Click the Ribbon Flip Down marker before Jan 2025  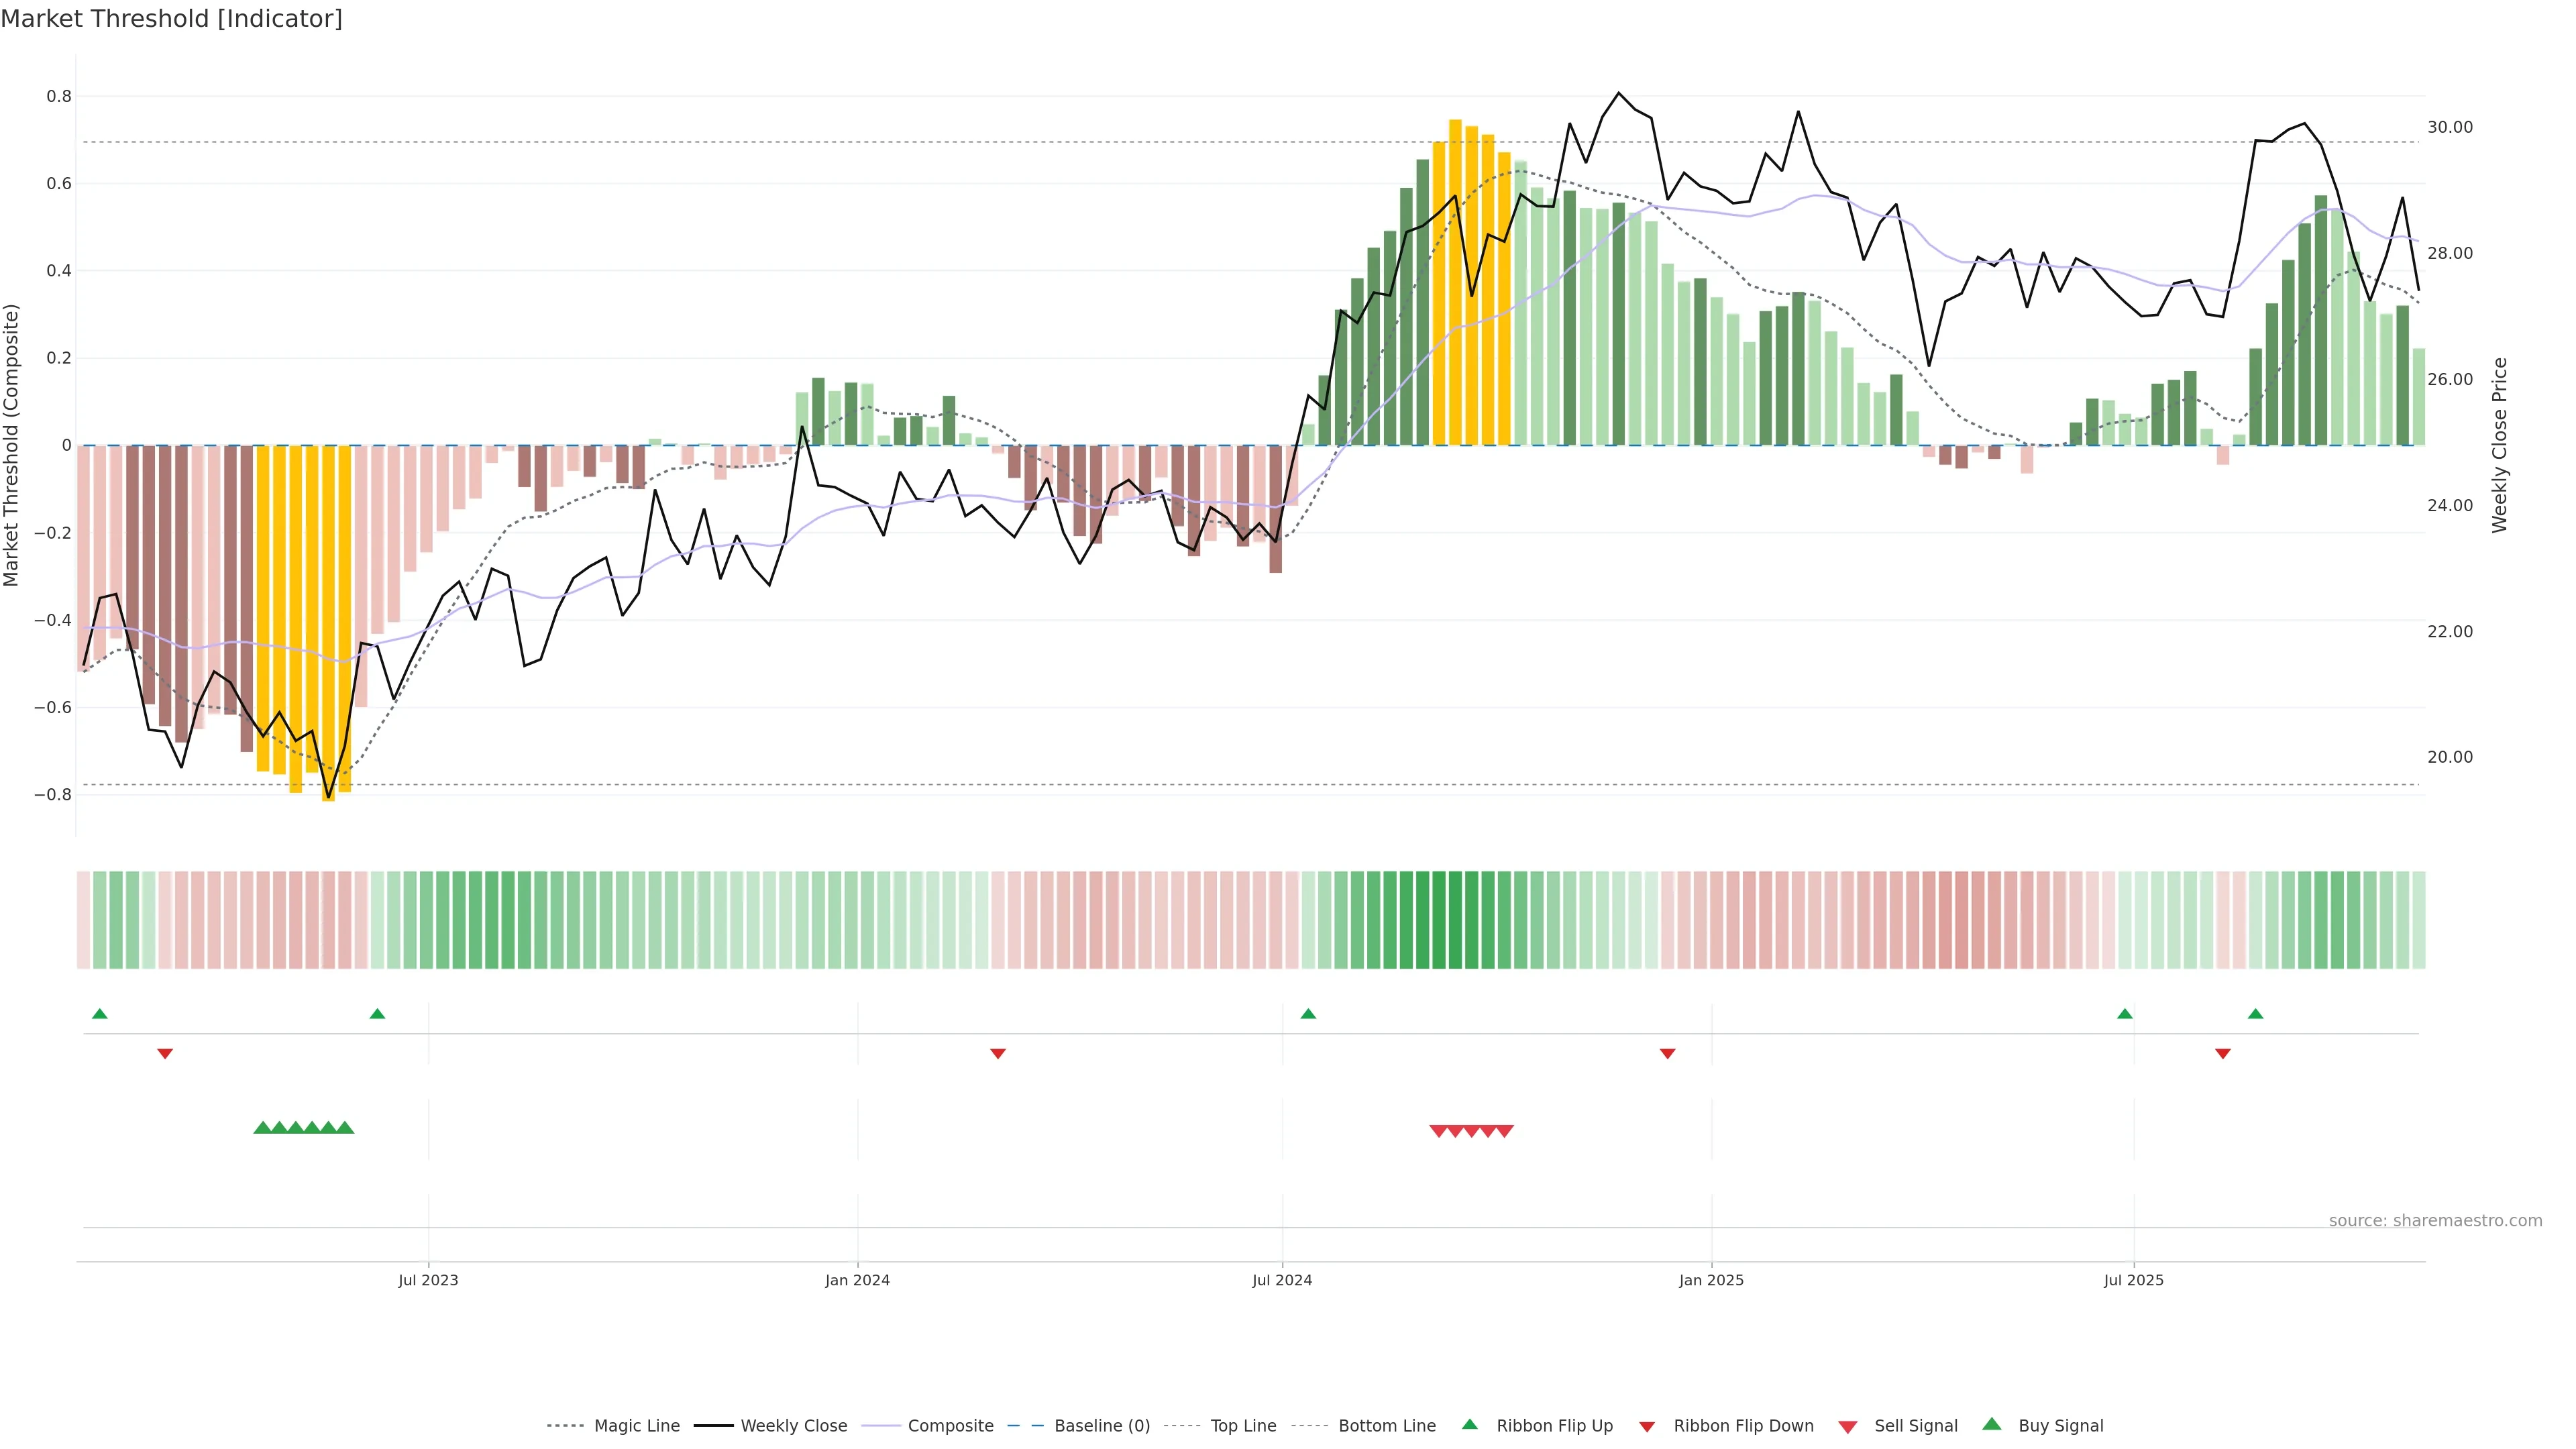point(1667,1054)
